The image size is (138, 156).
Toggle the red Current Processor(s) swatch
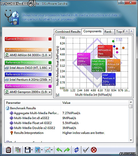point(50,39)
